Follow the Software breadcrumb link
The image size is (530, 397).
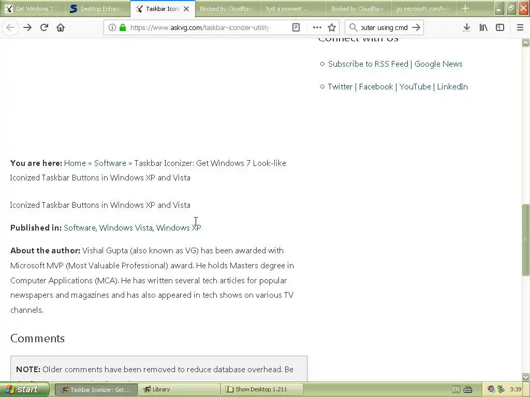(x=110, y=163)
